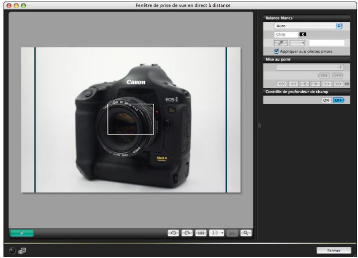The image size is (358, 258).
Task: Show the grid overlay
Action: (x=201, y=233)
